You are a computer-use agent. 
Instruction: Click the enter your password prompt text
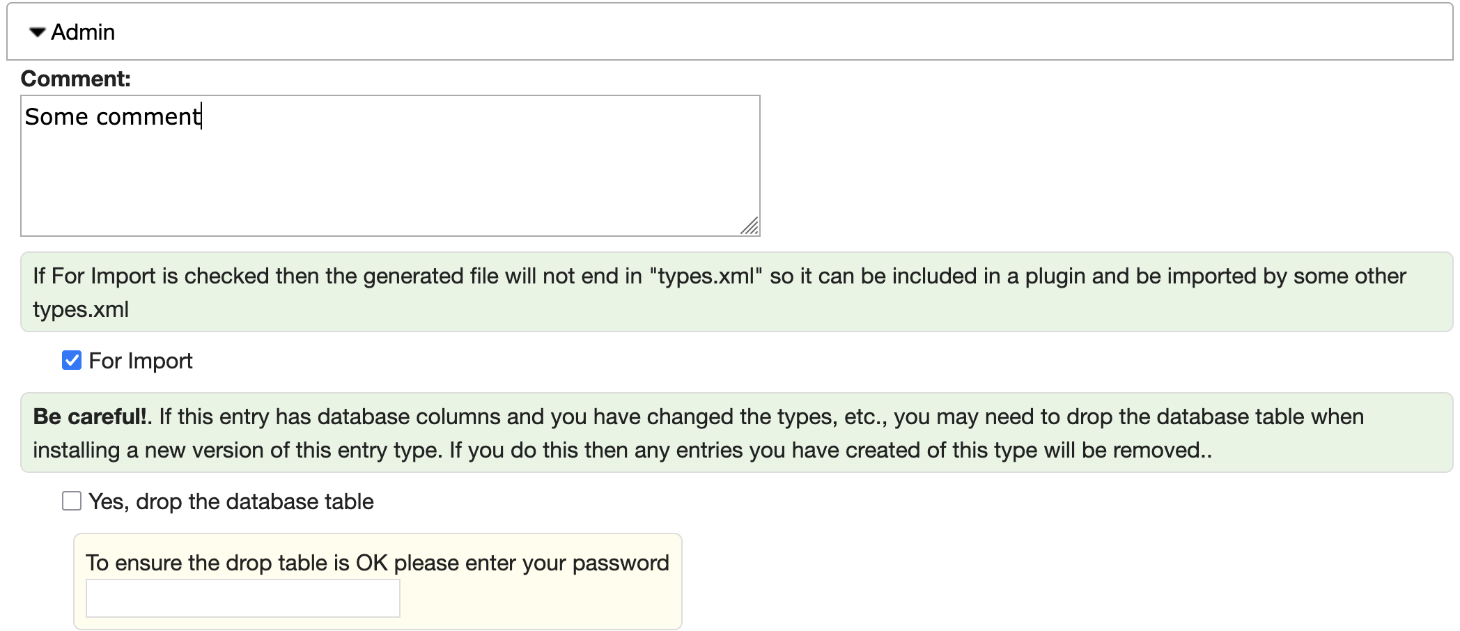coord(377,563)
